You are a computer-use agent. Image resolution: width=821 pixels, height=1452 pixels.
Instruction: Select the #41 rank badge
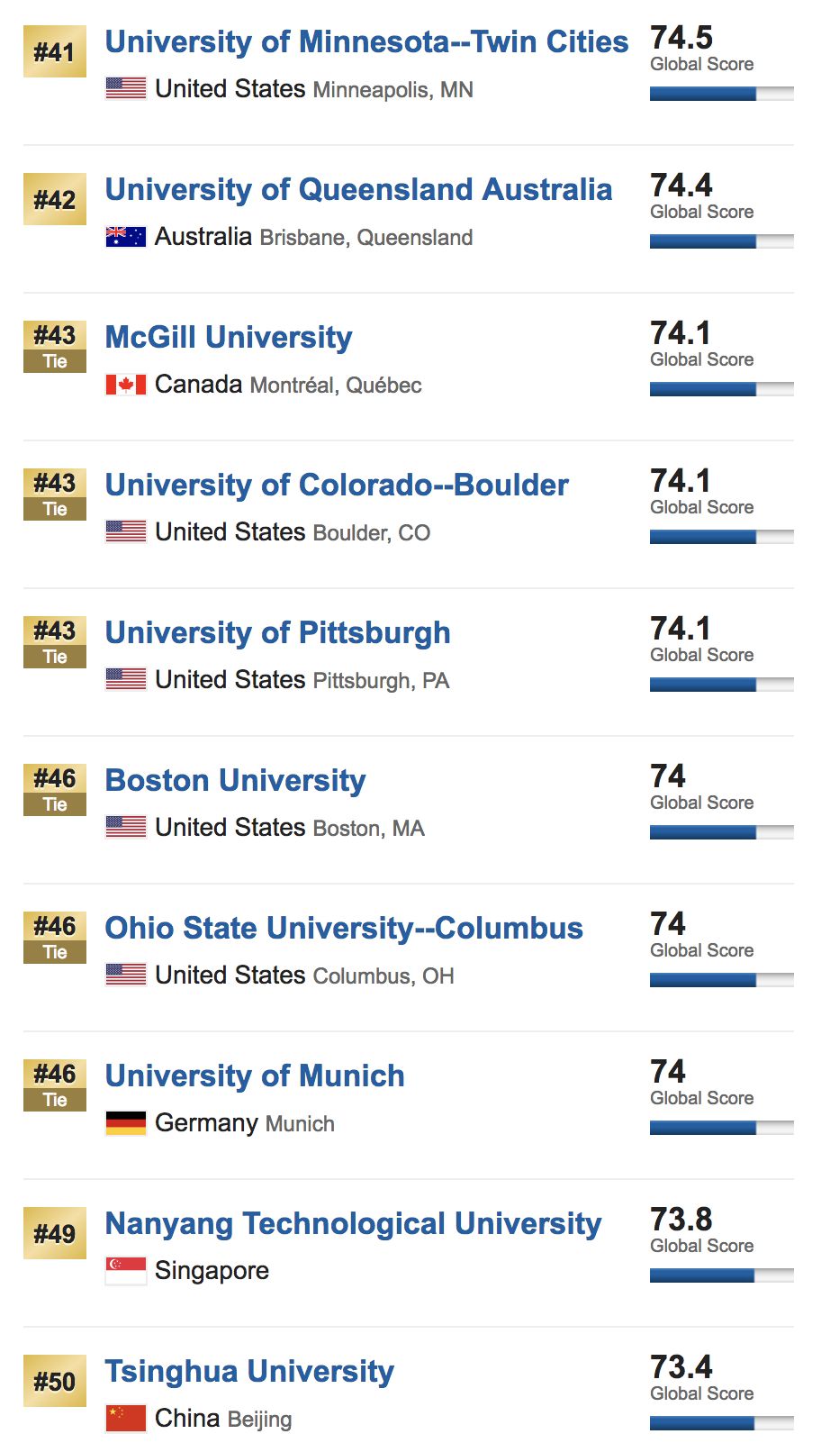55,52
